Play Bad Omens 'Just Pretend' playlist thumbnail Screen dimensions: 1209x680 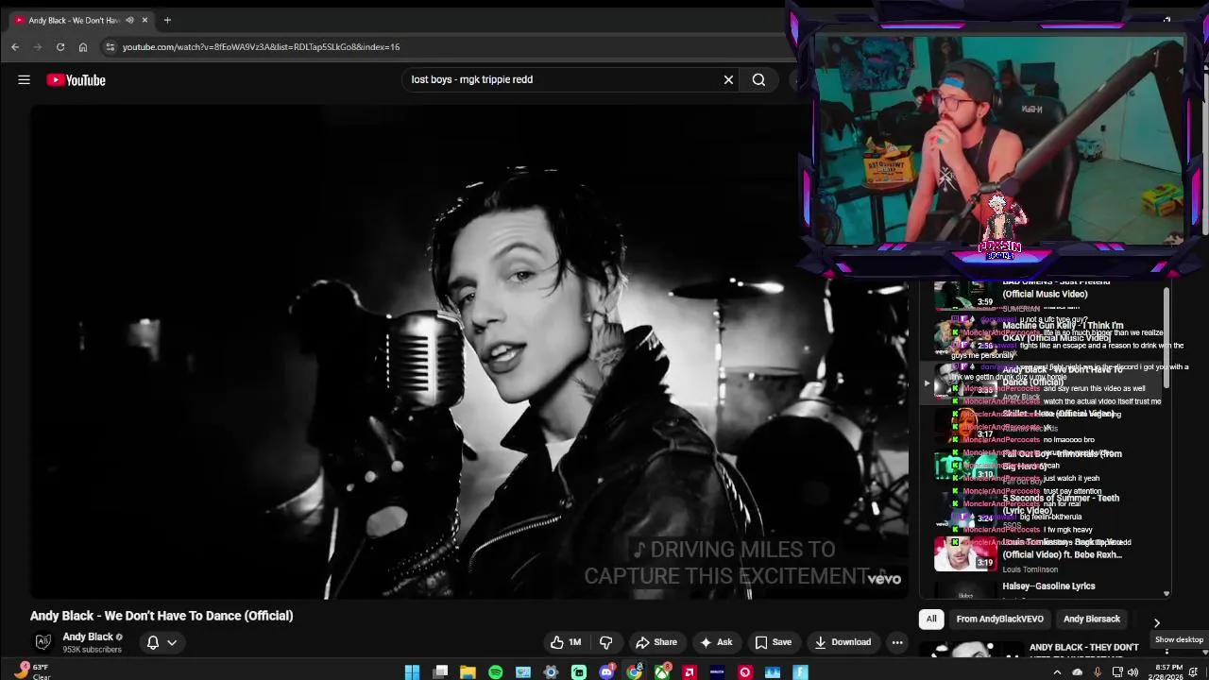[x=965, y=295]
